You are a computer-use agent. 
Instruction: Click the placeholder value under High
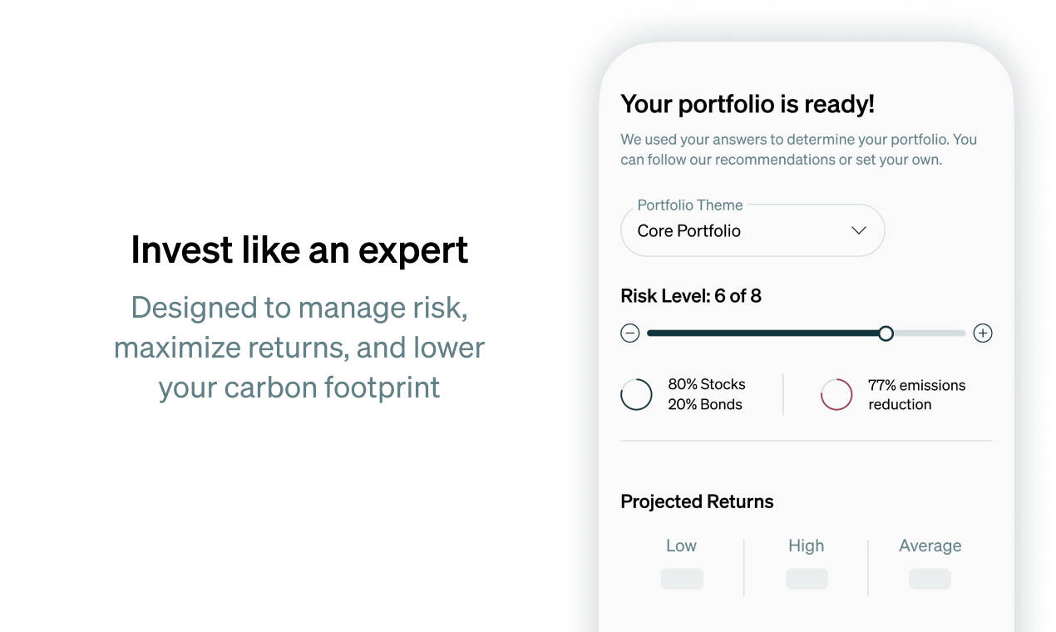[x=807, y=579]
